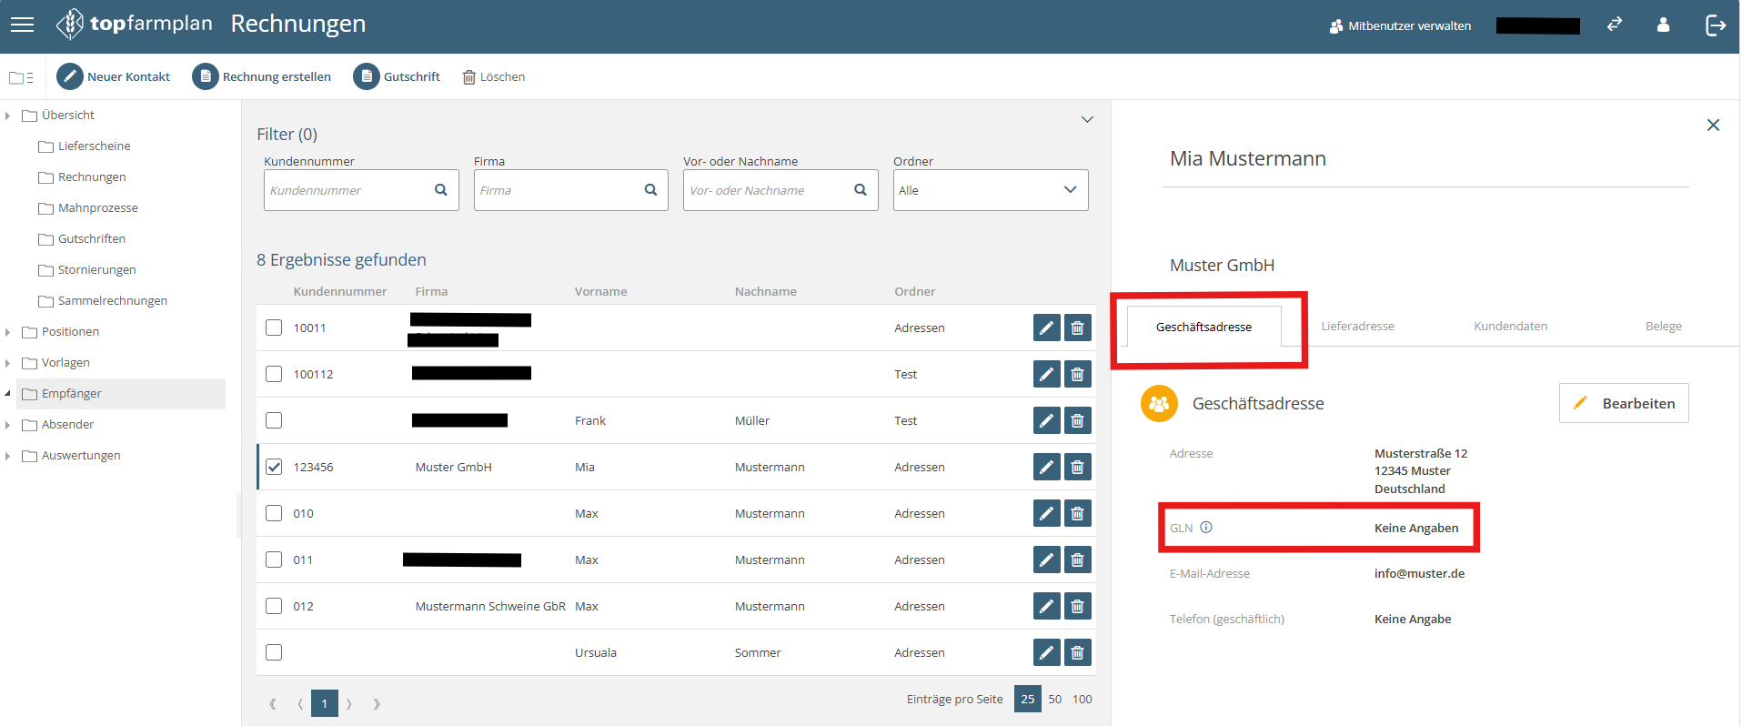The image size is (1742, 726).
Task: Search by Kundennummer magnifier icon
Action: 441,190
